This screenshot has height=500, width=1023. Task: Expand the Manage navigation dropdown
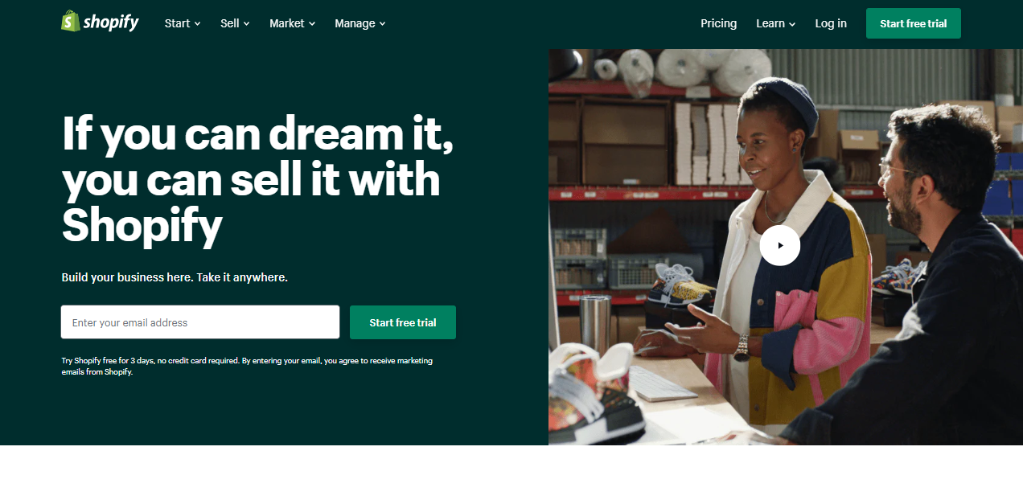pos(360,23)
